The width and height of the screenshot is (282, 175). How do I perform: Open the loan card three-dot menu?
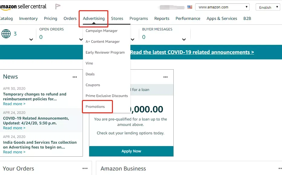tap(166, 77)
